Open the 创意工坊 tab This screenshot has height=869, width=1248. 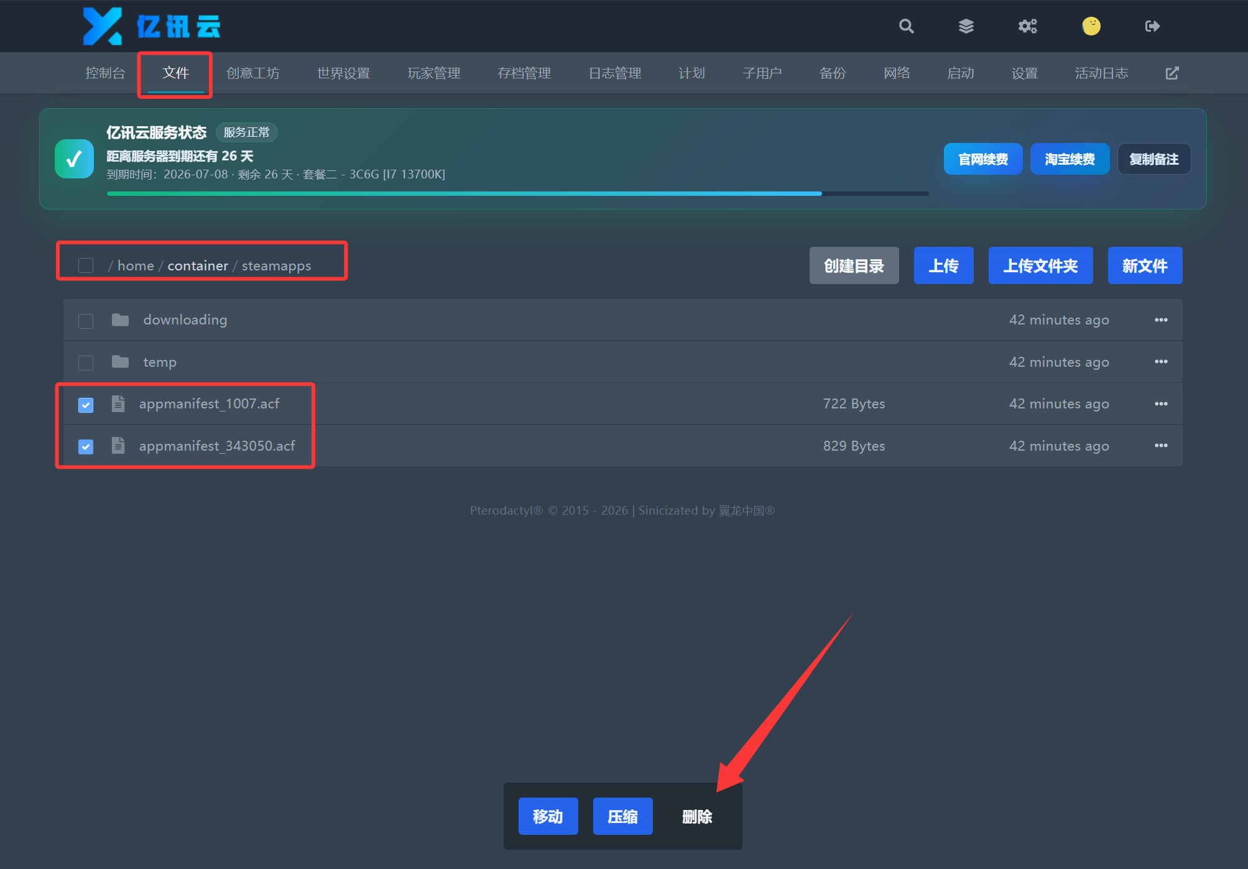(252, 73)
